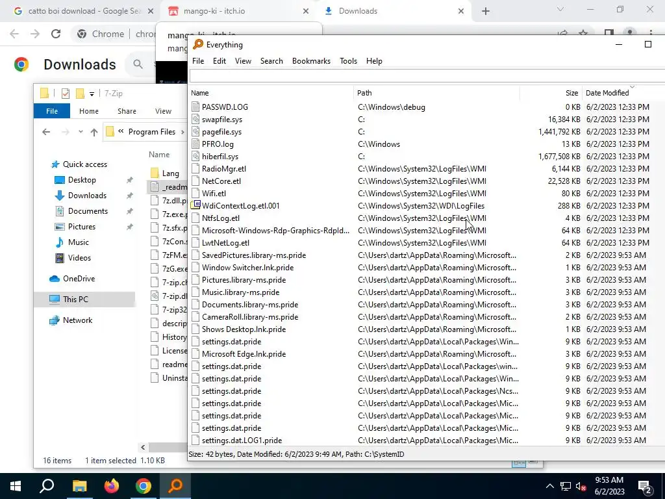
Task: Open the Lang folder in Explorer
Action: tap(170, 173)
